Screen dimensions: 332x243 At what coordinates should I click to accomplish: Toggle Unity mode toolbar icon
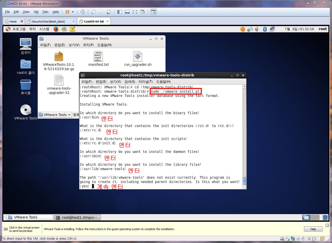(143, 12)
